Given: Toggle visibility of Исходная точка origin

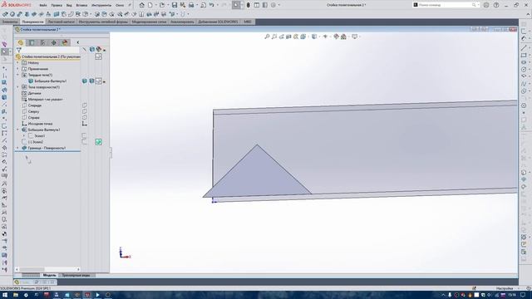Looking at the screenshot, I should (x=85, y=124).
